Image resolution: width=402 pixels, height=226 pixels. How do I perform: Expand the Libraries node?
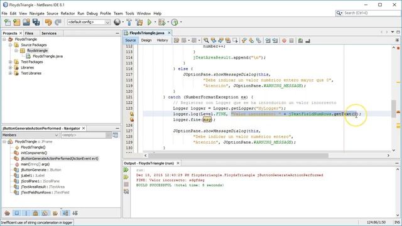tap(10, 68)
